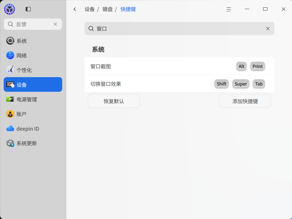Viewport: 292px width, 219px height.
Task: Select the 窗口截图 shortcut row label
Action: tap(101, 67)
